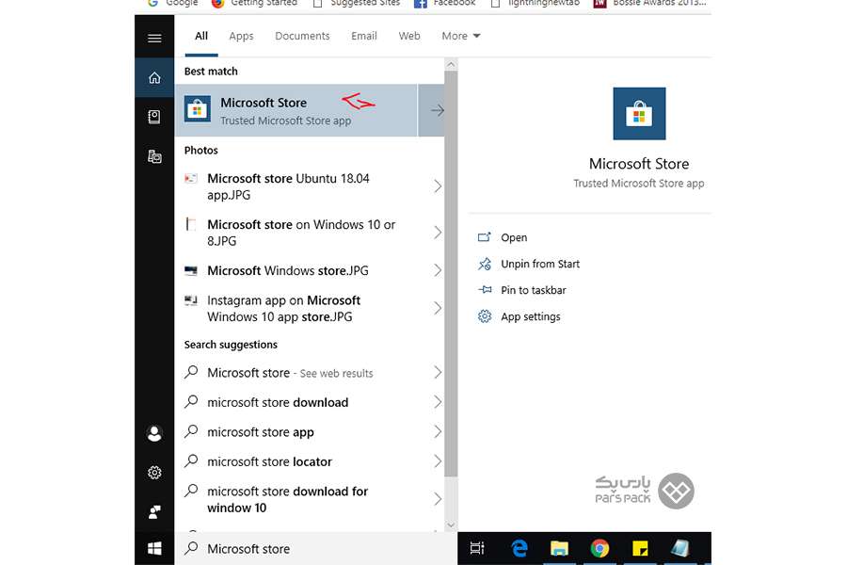Image resolution: width=847 pixels, height=565 pixels.
Task: Open Task View from the taskbar
Action: [x=477, y=548]
